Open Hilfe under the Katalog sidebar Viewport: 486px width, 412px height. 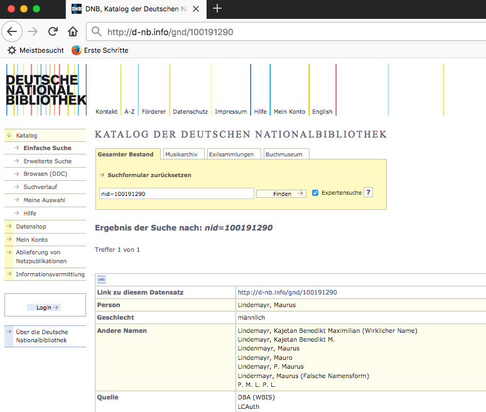click(30, 214)
